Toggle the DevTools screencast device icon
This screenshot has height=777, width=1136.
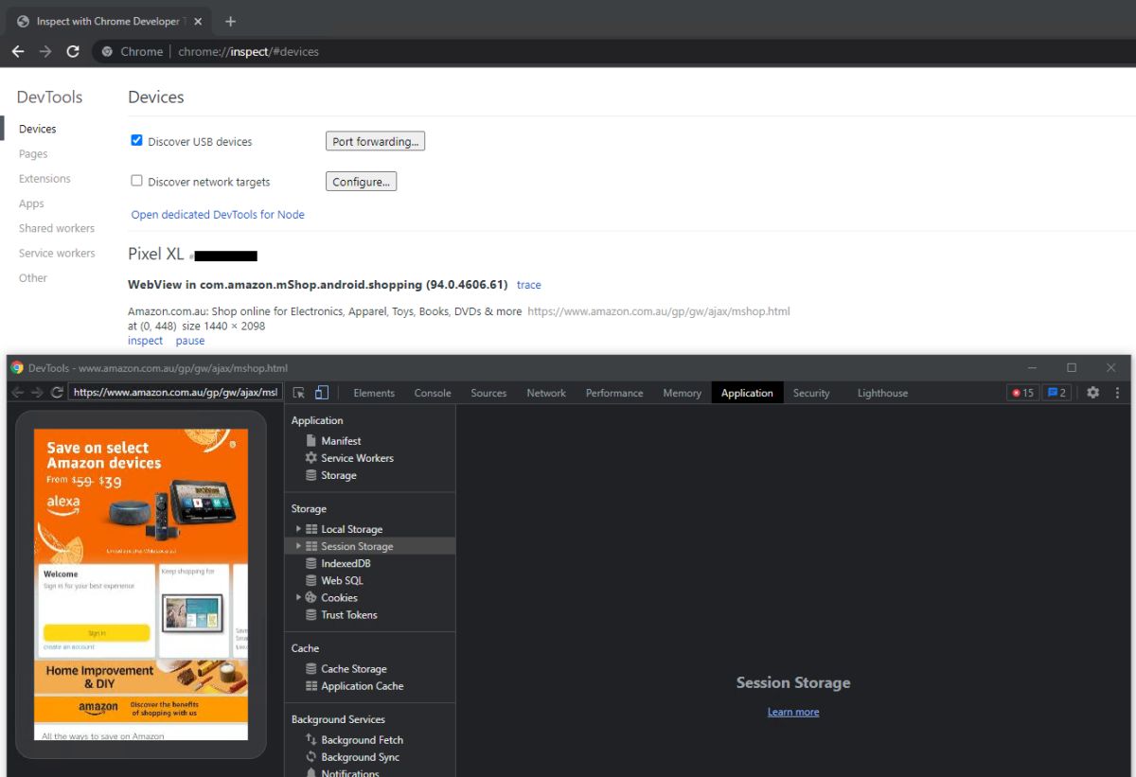322,393
